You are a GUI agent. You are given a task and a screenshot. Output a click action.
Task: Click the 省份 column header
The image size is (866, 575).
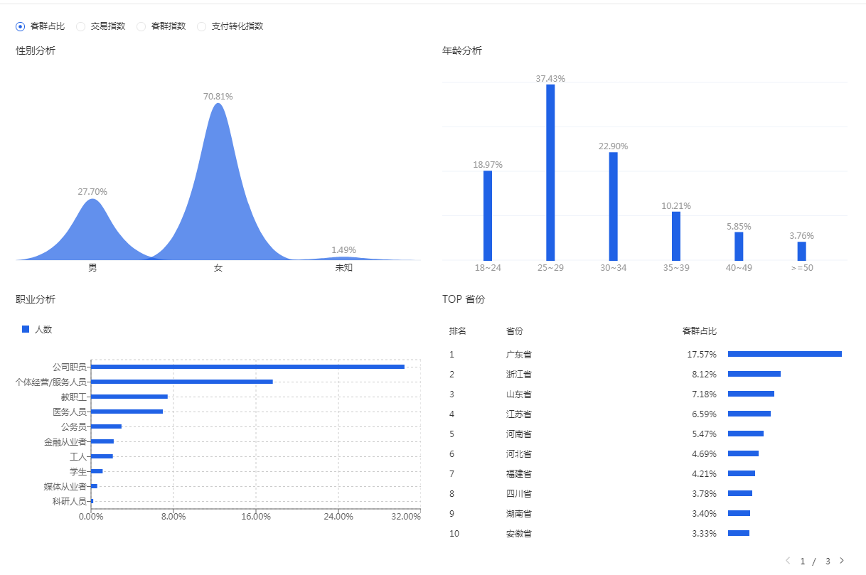(515, 331)
